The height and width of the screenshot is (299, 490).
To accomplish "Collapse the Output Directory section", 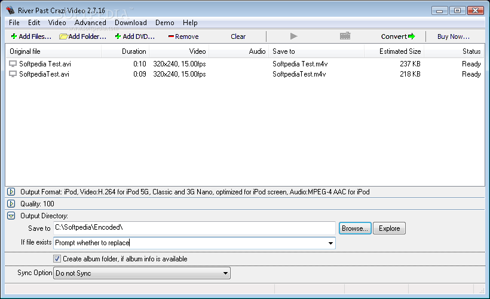I will [x=11, y=216].
